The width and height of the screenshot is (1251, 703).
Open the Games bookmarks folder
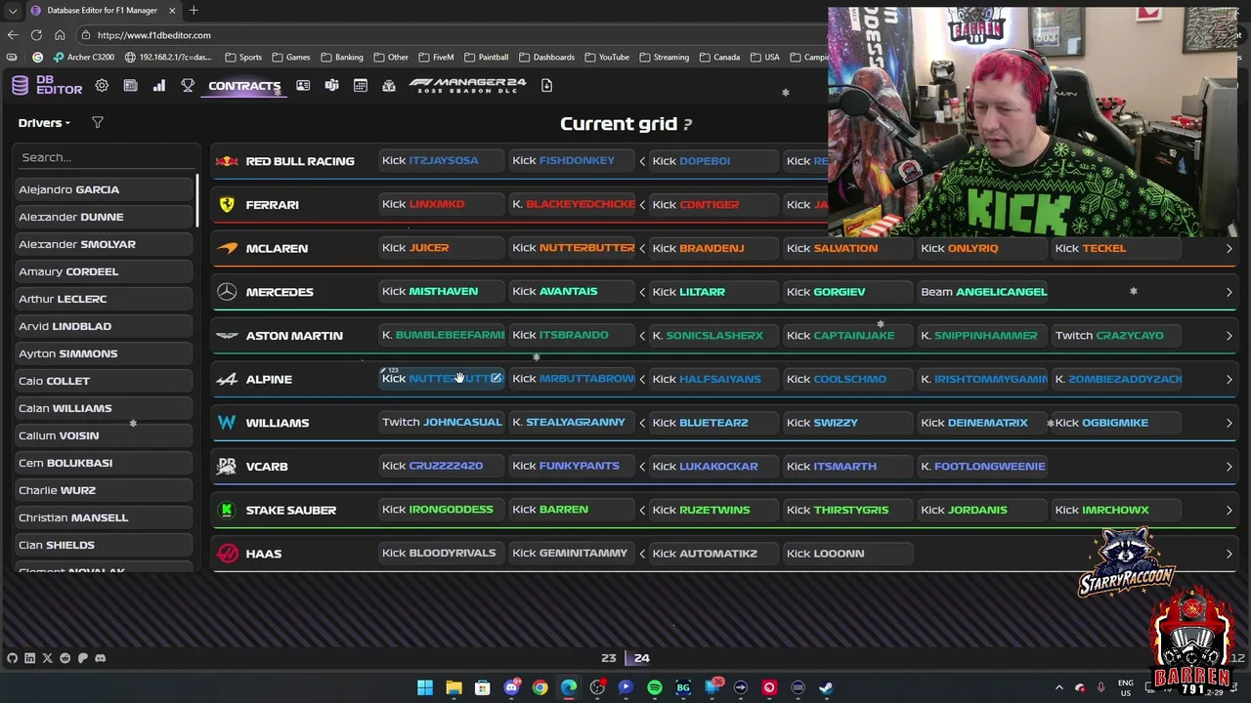(291, 57)
